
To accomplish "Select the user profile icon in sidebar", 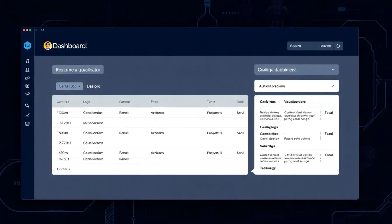I will coord(27,69).
